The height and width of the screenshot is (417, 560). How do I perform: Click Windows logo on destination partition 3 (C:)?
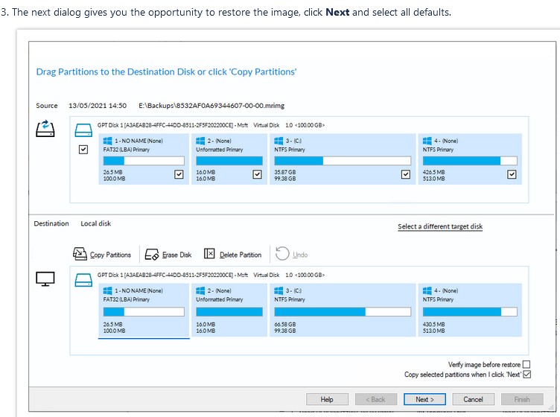279,290
